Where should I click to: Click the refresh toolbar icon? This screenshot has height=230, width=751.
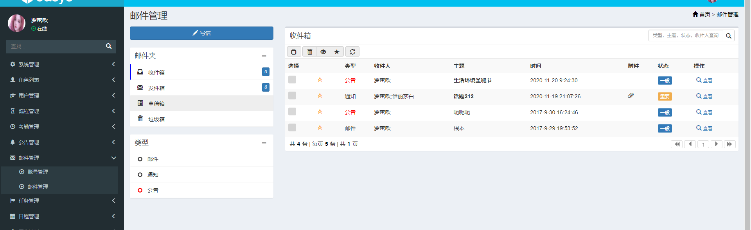pos(352,51)
